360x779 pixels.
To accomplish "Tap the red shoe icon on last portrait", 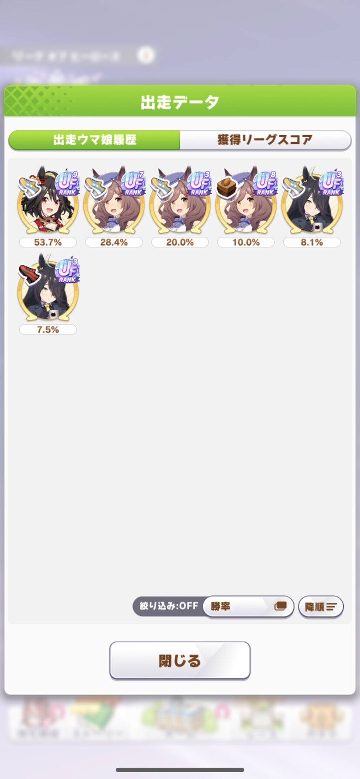I will coord(30,274).
